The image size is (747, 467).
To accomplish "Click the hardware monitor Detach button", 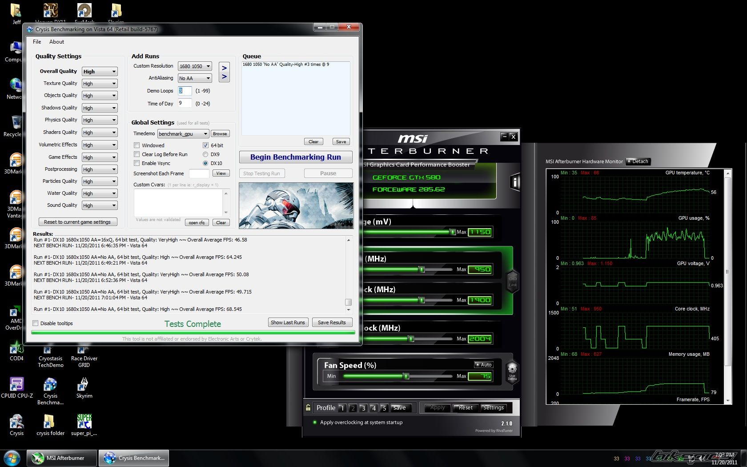I will pyautogui.click(x=638, y=161).
